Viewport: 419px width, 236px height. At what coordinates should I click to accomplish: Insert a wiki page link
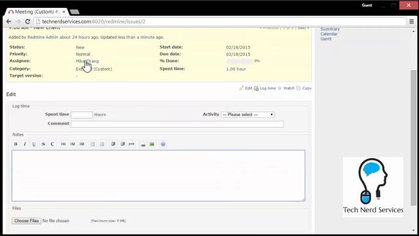[143, 144]
